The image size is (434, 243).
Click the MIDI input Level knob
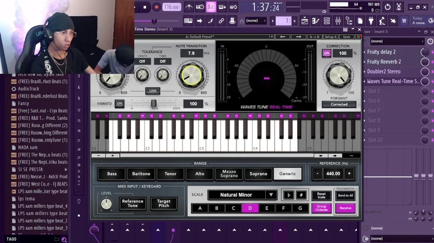click(106, 204)
